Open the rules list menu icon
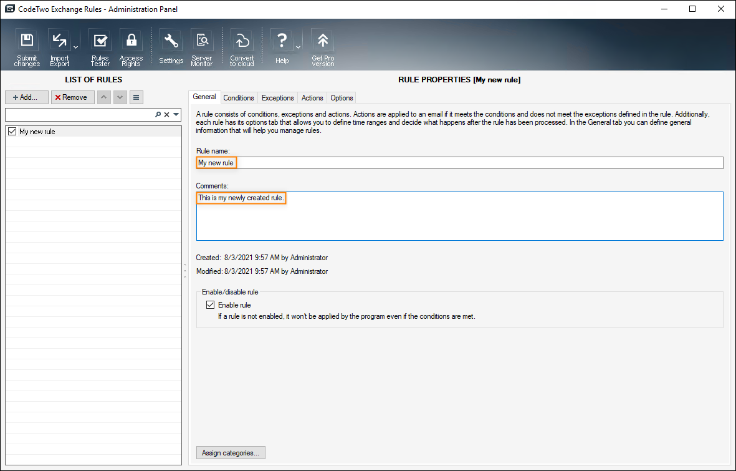736x471 pixels. (136, 97)
